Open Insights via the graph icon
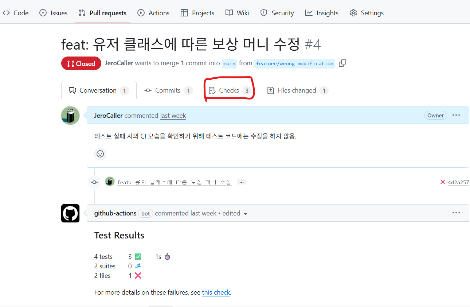 [309, 13]
